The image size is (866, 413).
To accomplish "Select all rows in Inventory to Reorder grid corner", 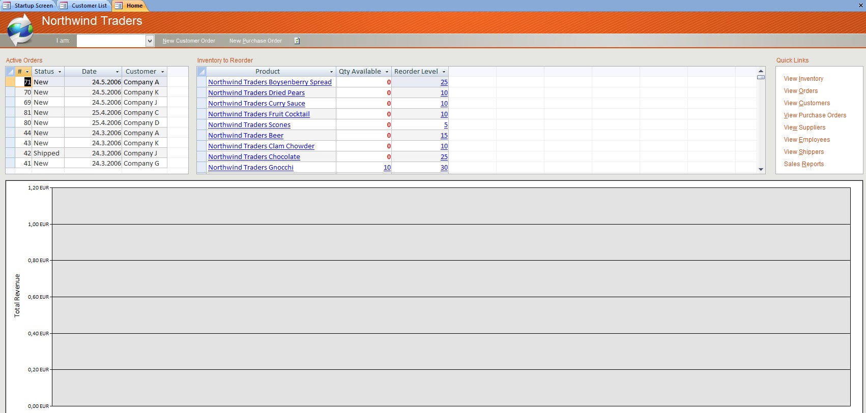I will point(201,72).
